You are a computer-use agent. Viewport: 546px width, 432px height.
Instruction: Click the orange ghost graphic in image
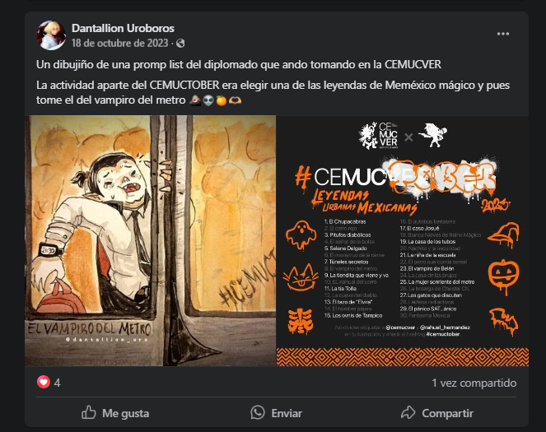point(301,235)
